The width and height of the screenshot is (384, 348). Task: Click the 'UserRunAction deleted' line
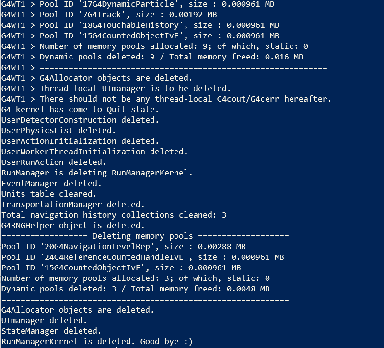(x=54, y=162)
